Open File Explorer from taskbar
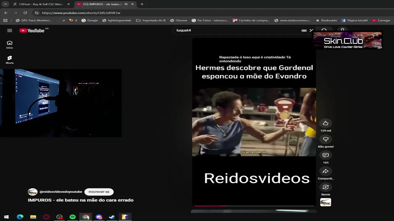Screen dimensions: 394x221 33,217
